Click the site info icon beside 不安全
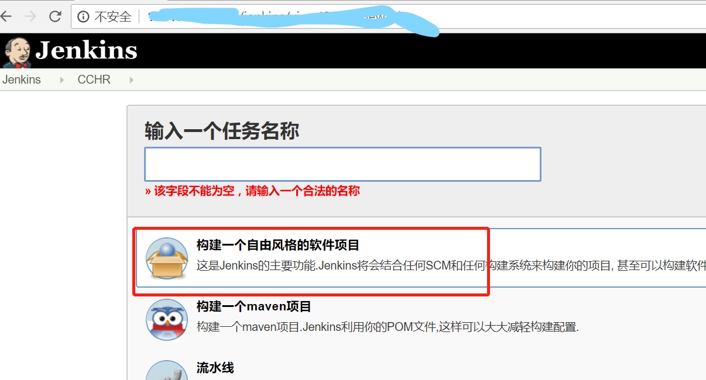 coord(84,17)
